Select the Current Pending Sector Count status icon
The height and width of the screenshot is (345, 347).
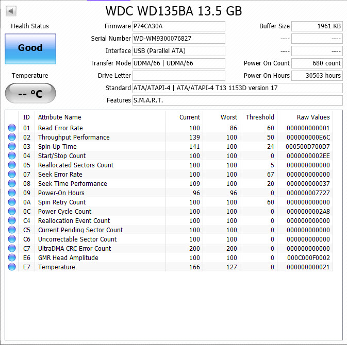pyautogui.click(x=12, y=230)
